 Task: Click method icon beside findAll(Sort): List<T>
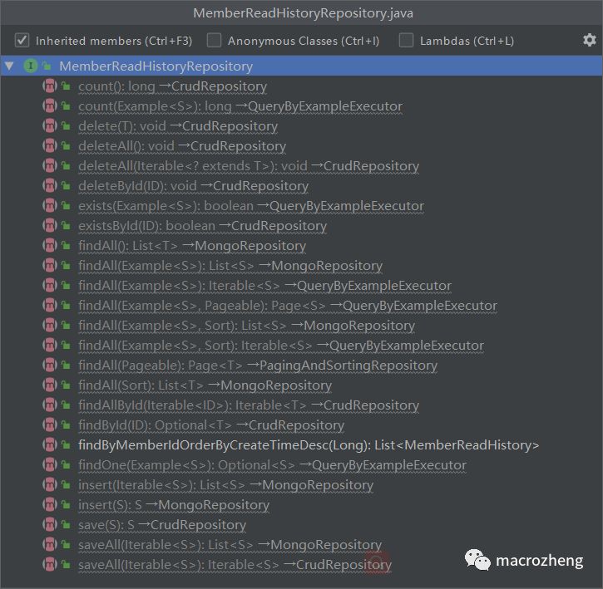tap(50, 385)
